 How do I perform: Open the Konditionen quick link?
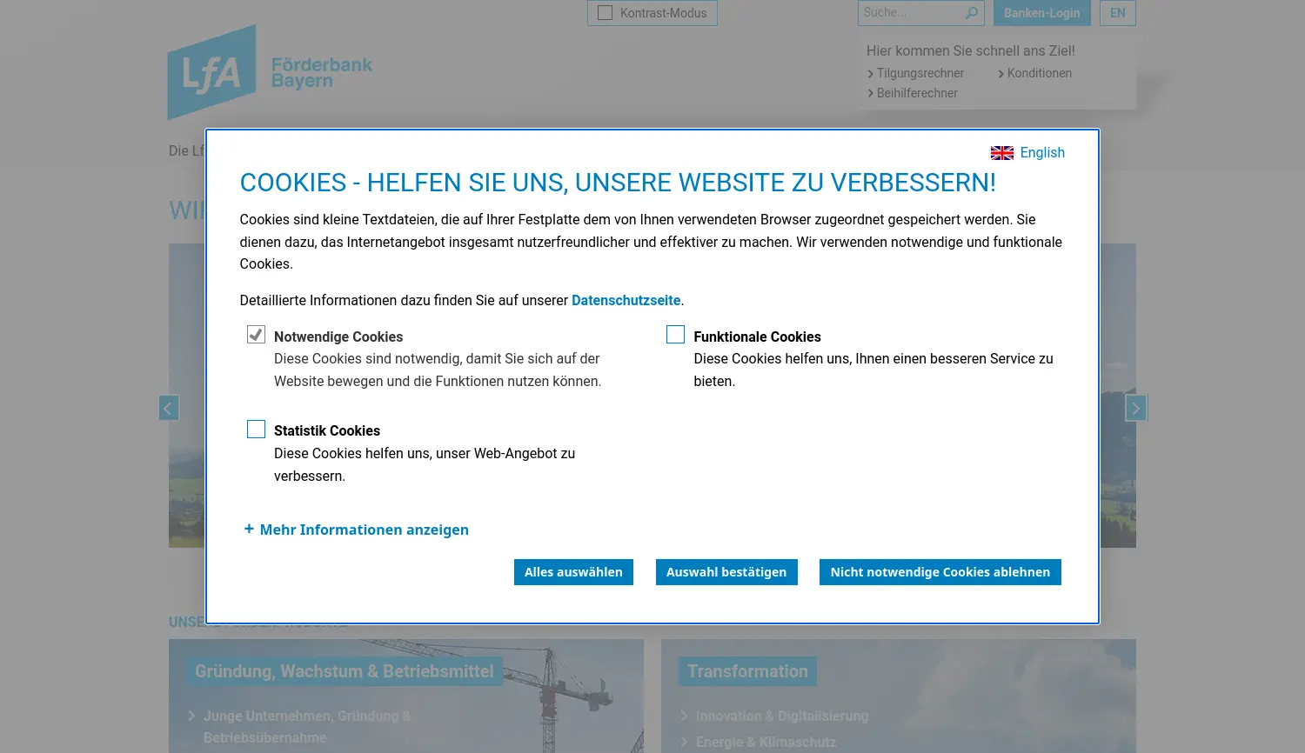pyautogui.click(x=1039, y=73)
